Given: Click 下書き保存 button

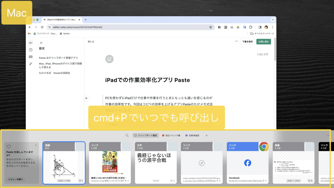Looking at the screenshot, I should coord(247,41).
